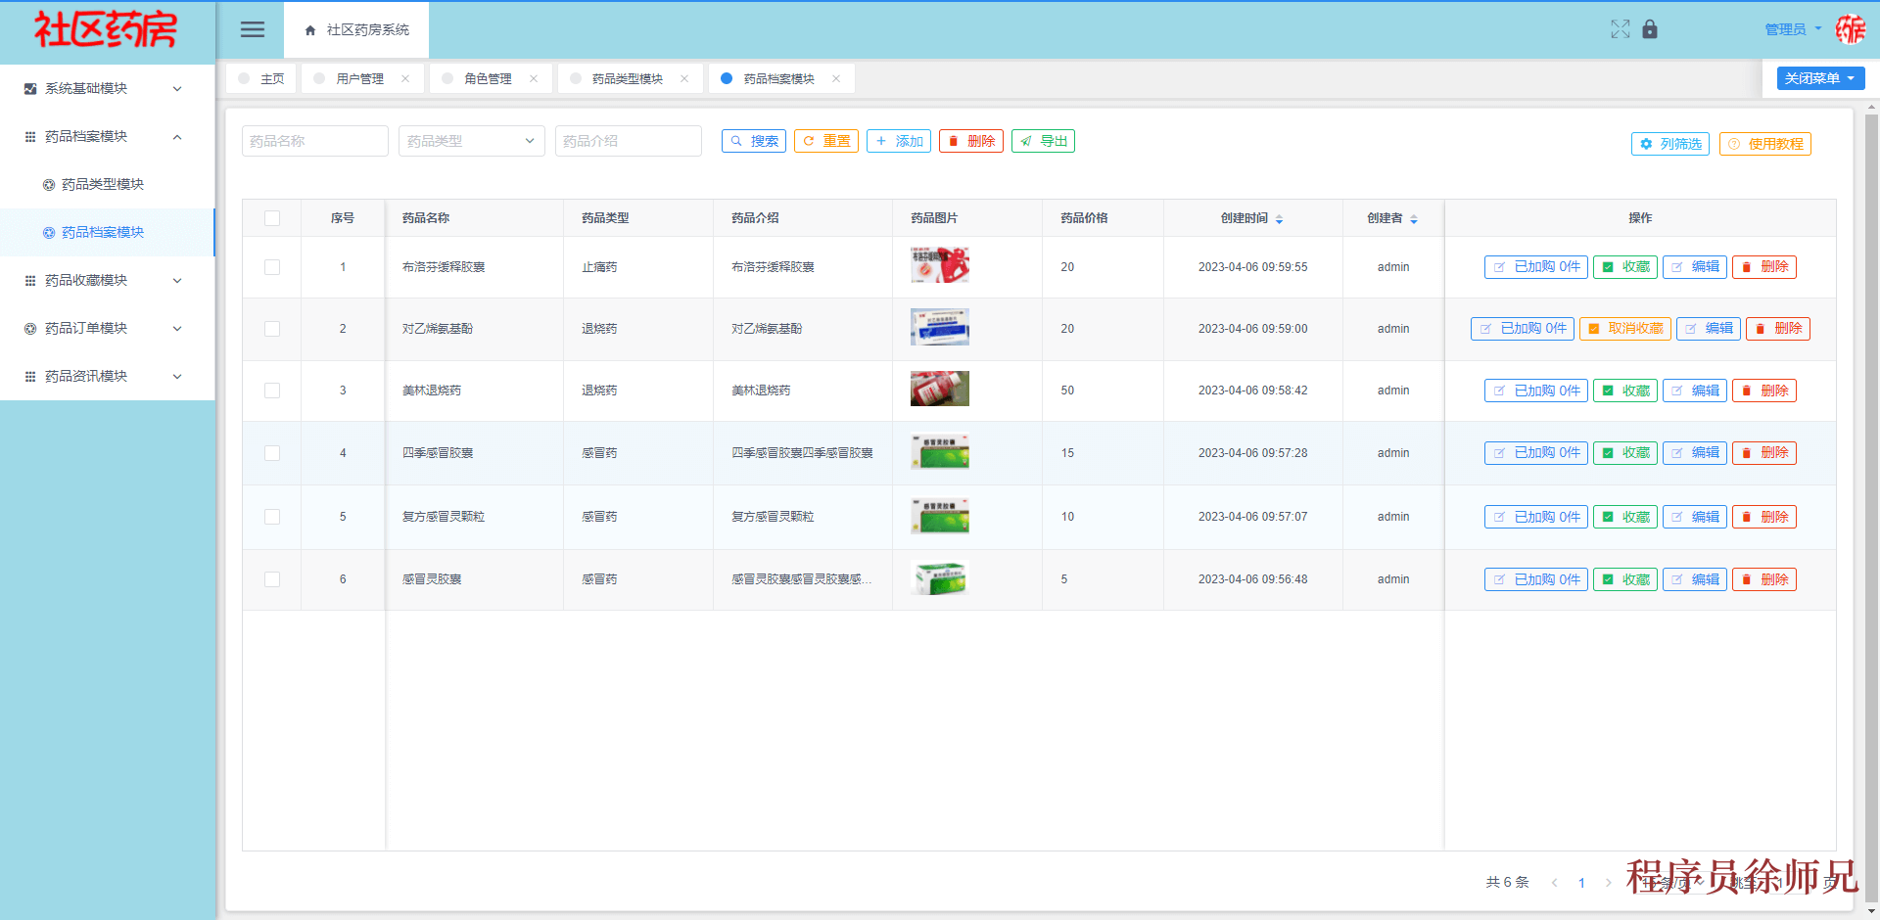
Task: Click the admin avatar in the top right
Action: coord(1851,29)
